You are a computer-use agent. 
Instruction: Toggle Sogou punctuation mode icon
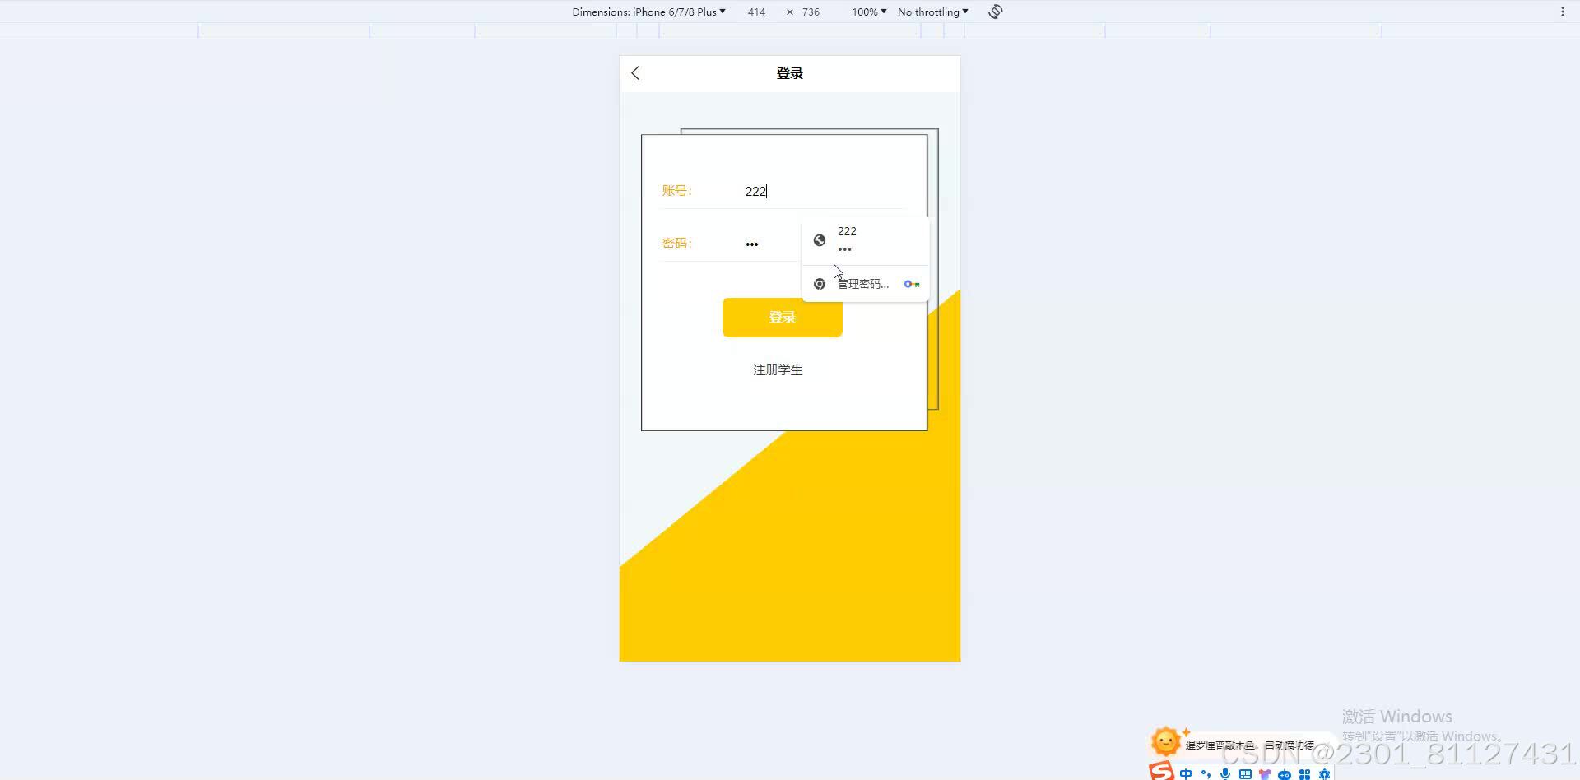[1206, 773]
